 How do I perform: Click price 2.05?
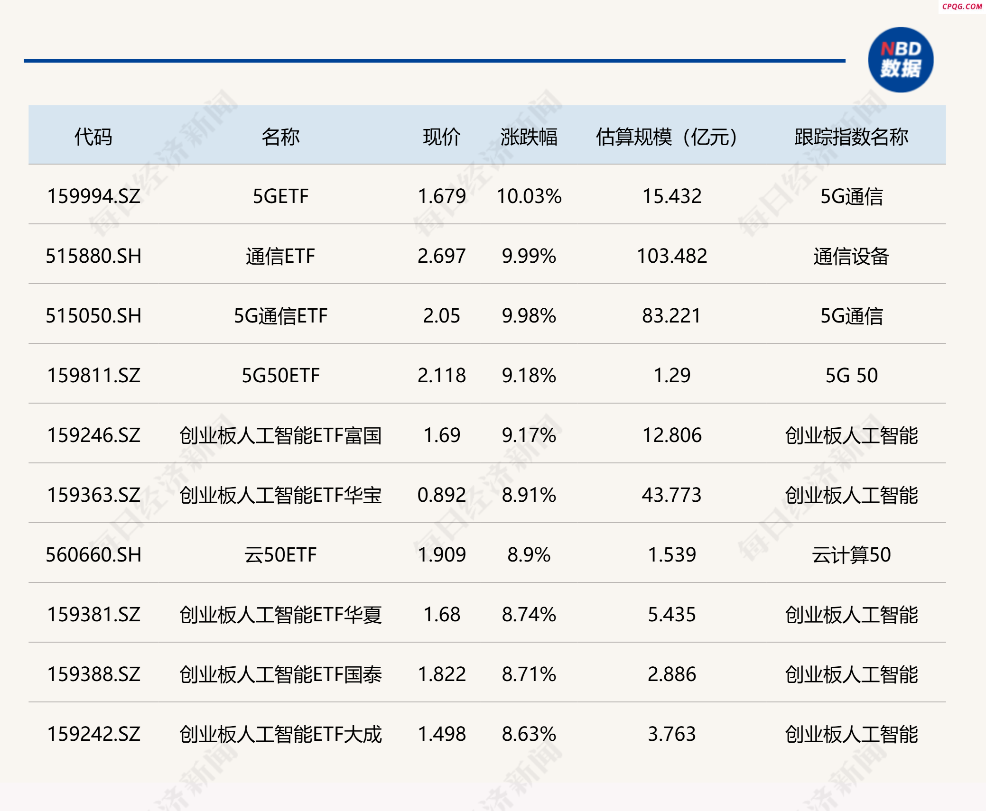(x=442, y=316)
